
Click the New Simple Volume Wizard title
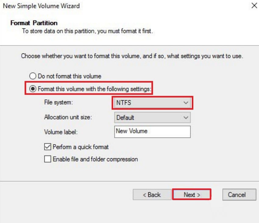pos(41,6)
